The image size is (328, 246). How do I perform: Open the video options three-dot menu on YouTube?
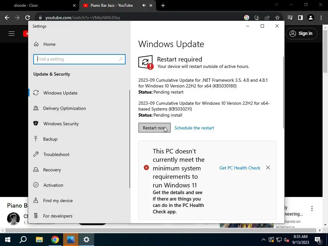(x=312, y=208)
